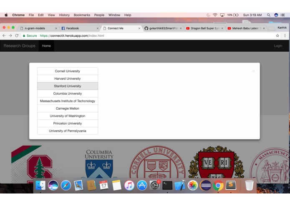
Task: Click the AirPlay display icon
Action: [222, 15]
